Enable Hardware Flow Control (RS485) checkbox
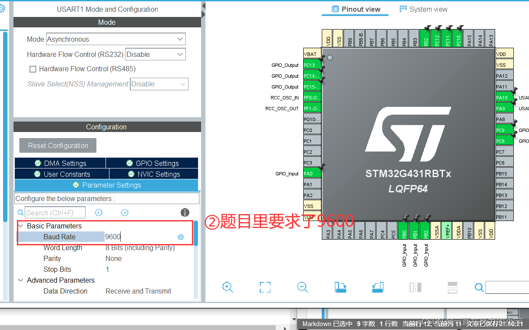Image resolution: width=529 pixels, height=330 pixels. click(x=33, y=69)
